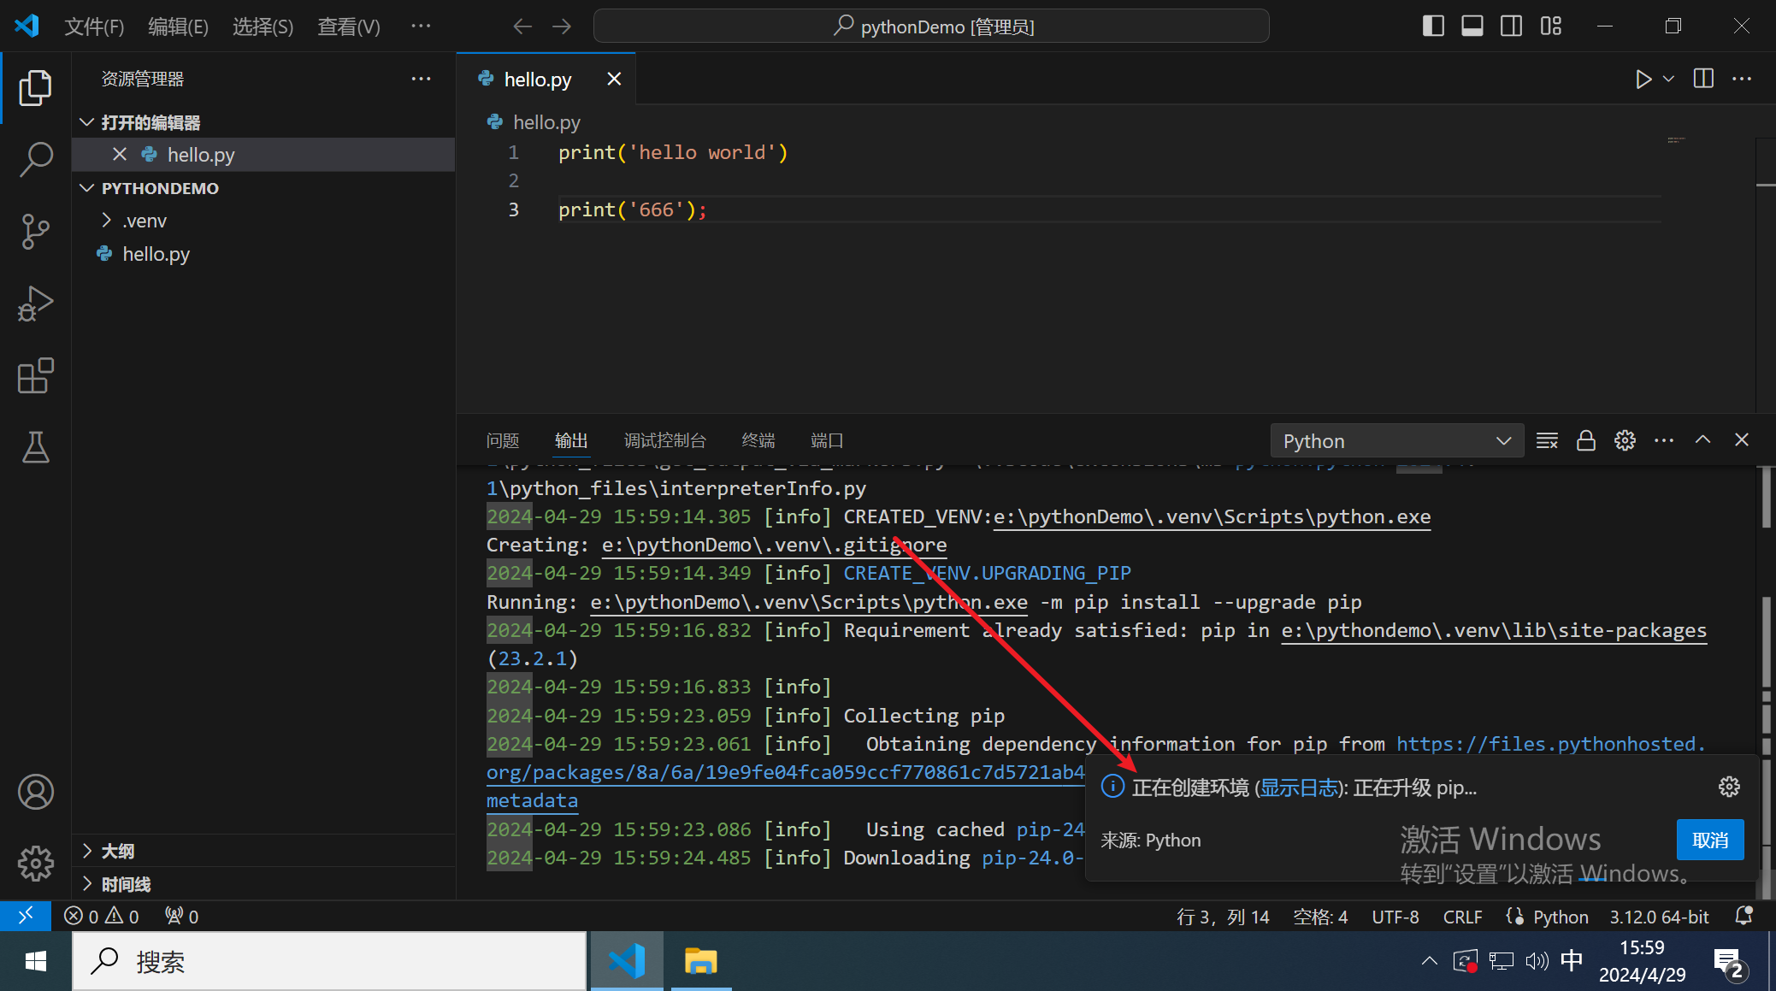
Task: Open the 文件(F) menu
Action: pos(94,27)
